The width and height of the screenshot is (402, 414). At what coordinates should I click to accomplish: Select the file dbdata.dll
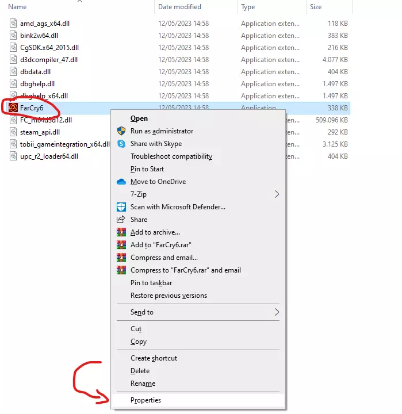point(36,71)
